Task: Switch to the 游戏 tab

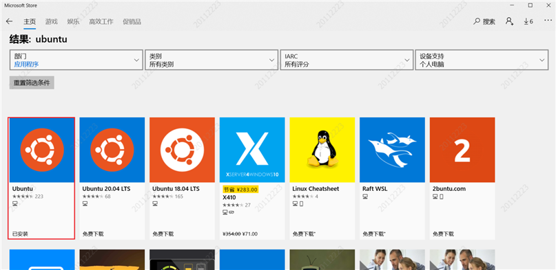Action: click(52, 21)
